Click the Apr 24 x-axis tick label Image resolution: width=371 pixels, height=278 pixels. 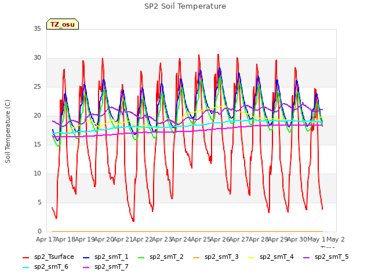click(181, 239)
